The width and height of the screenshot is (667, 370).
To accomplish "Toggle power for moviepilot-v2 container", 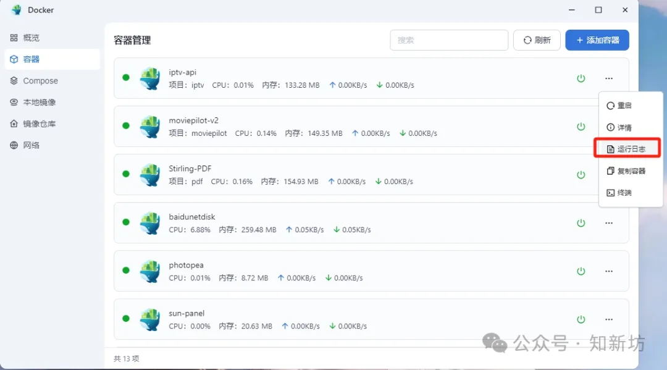I will [x=581, y=126].
